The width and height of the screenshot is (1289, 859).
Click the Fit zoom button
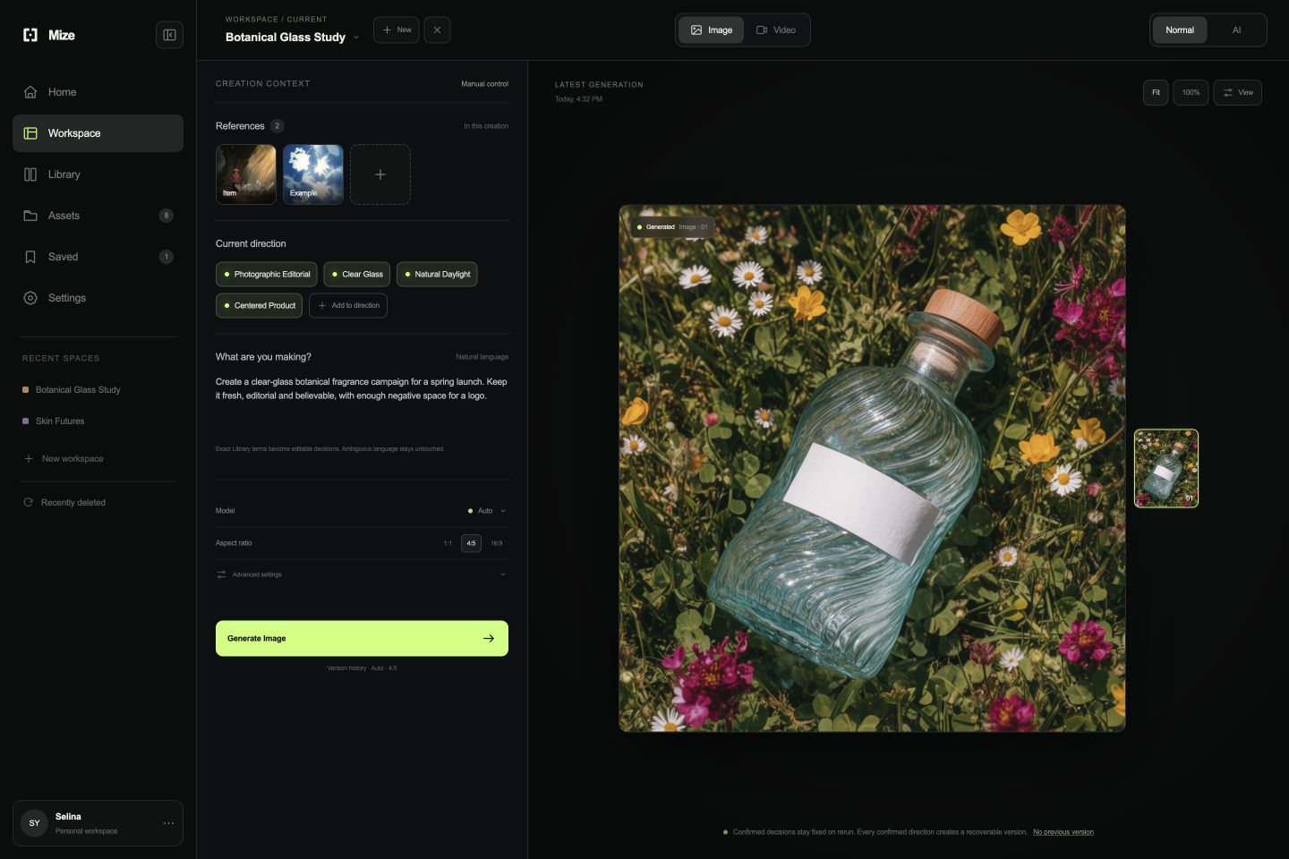click(1156, 92)
